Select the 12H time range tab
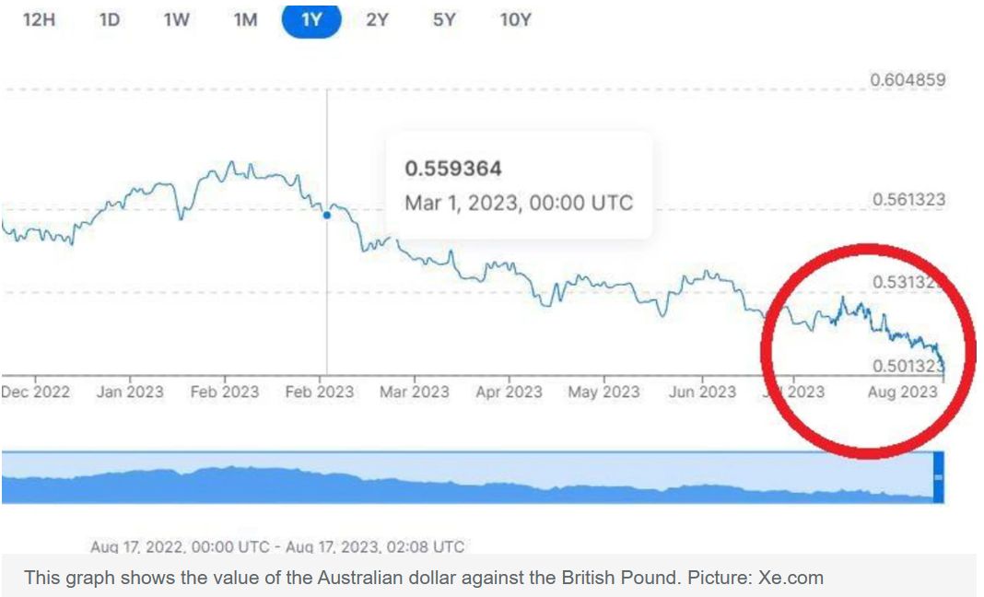This screenshot has height=597, width=984. click(x=39, y=19)
